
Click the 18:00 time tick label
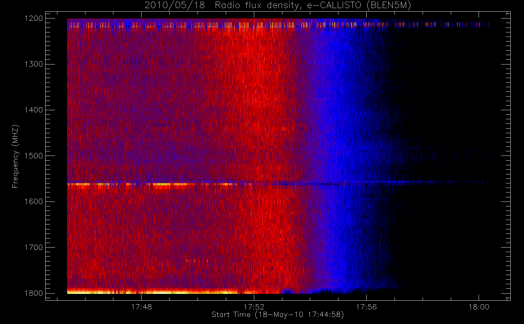coord(479,307)
